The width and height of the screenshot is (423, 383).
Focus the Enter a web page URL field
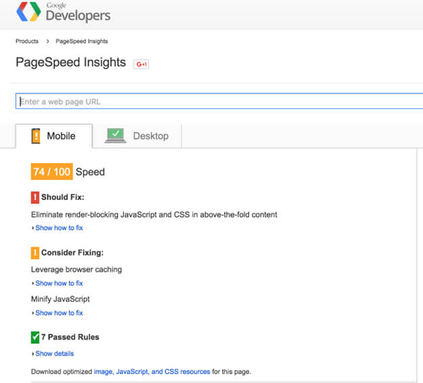click(x=220, y=101)
